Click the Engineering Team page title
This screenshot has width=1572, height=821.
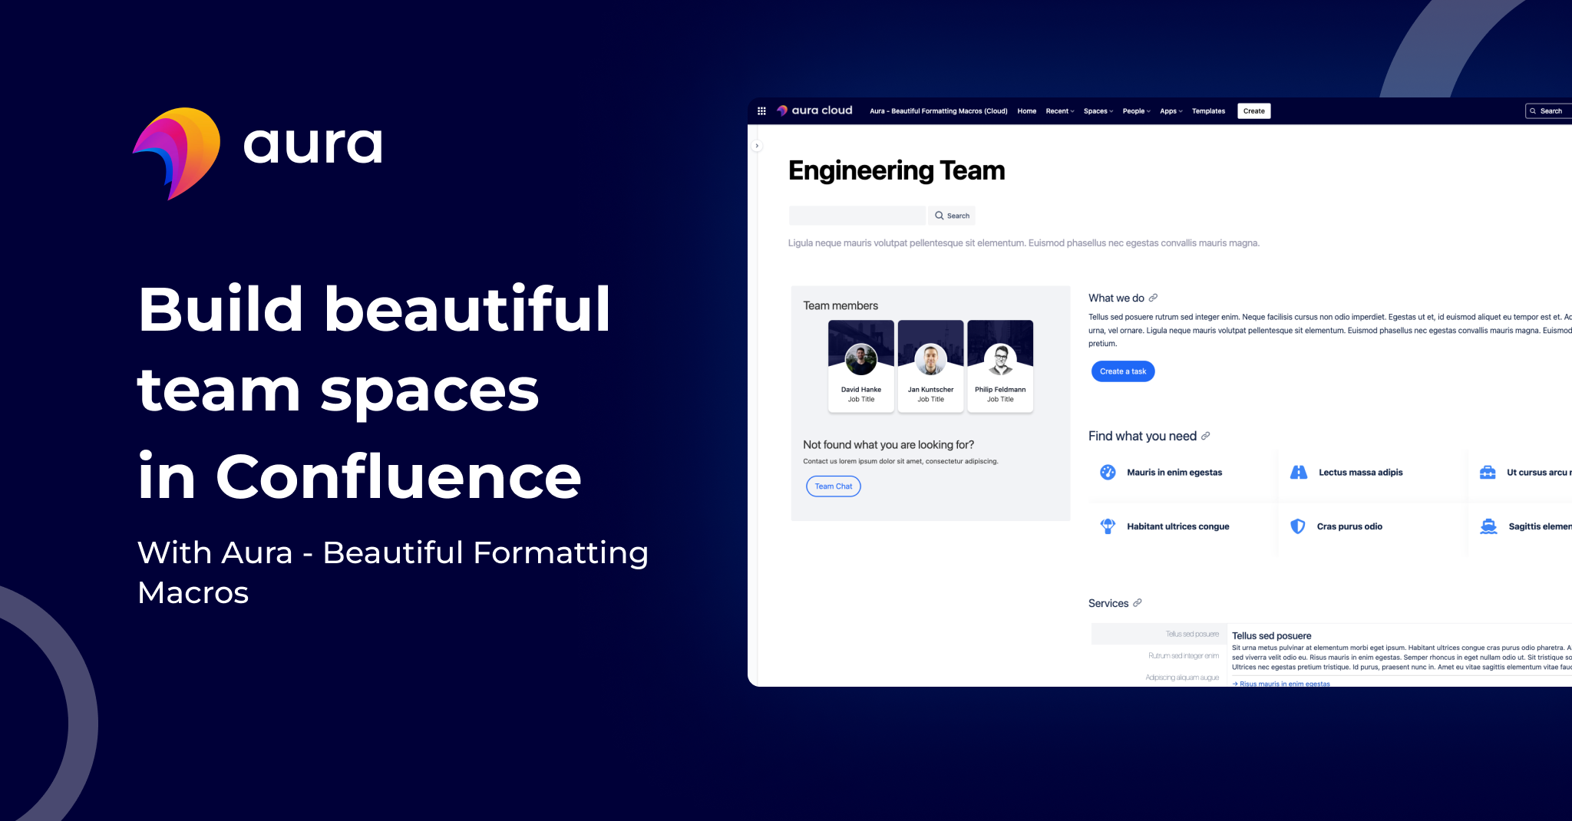tap(897, 170)
